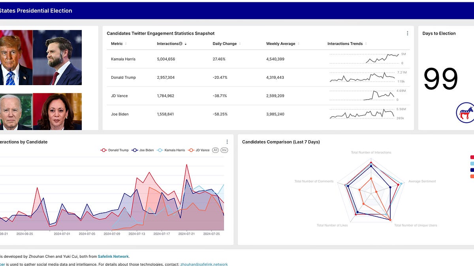Screen dimensions: 474x266
Task: Click the JD Vance row trend sparkline
Action: coord(363,96)
